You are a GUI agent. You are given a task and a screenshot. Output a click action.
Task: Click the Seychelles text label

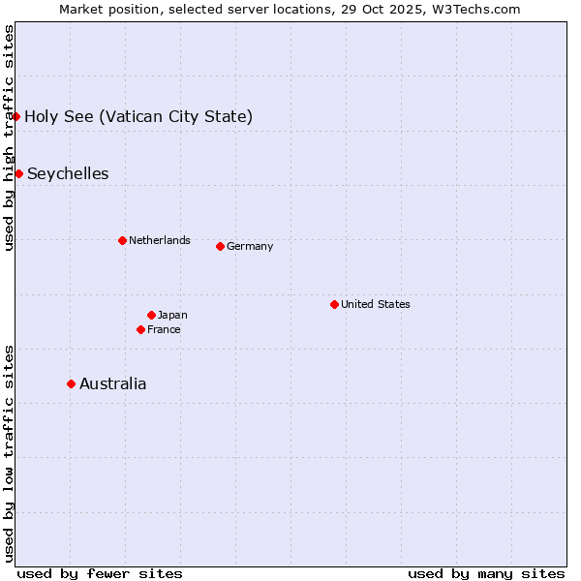tap(68, 174)
